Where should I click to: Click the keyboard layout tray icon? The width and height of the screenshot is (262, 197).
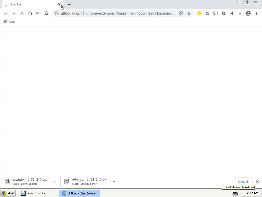point(235,193)
